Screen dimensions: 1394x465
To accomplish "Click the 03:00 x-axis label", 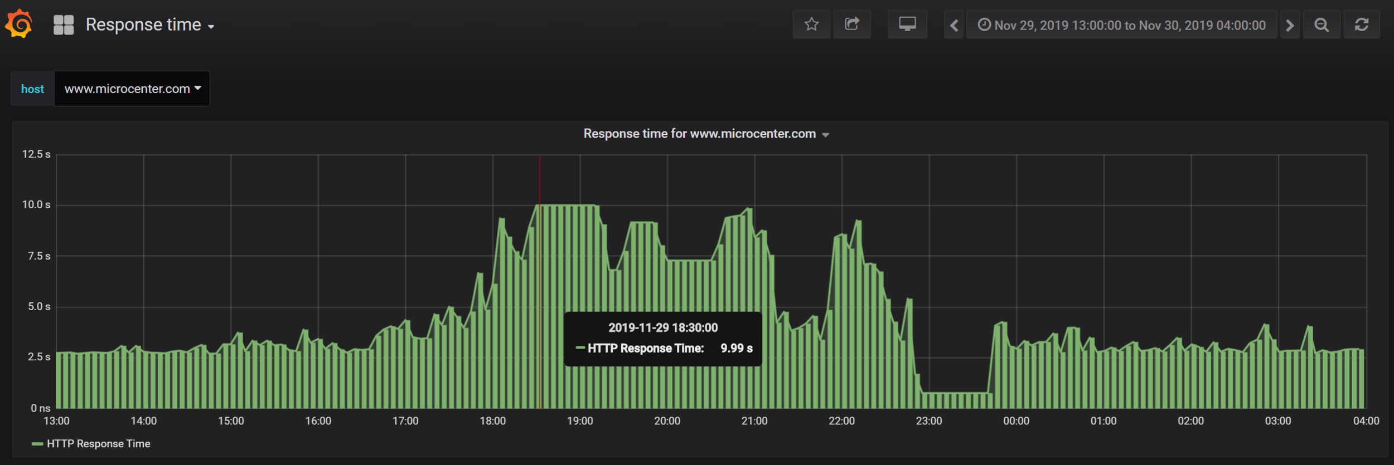I will (1278, 421).
